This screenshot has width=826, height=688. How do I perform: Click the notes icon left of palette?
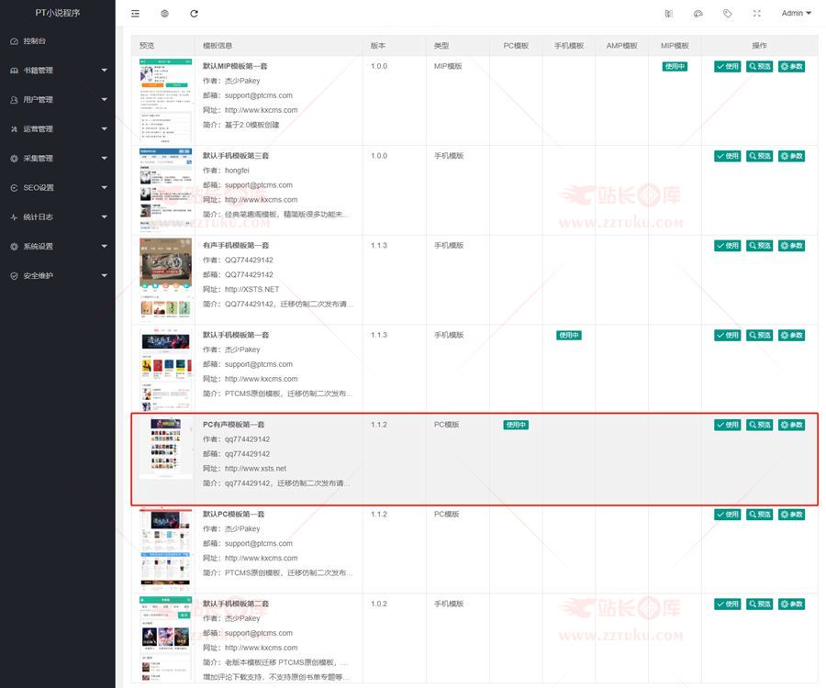(669, 14)
